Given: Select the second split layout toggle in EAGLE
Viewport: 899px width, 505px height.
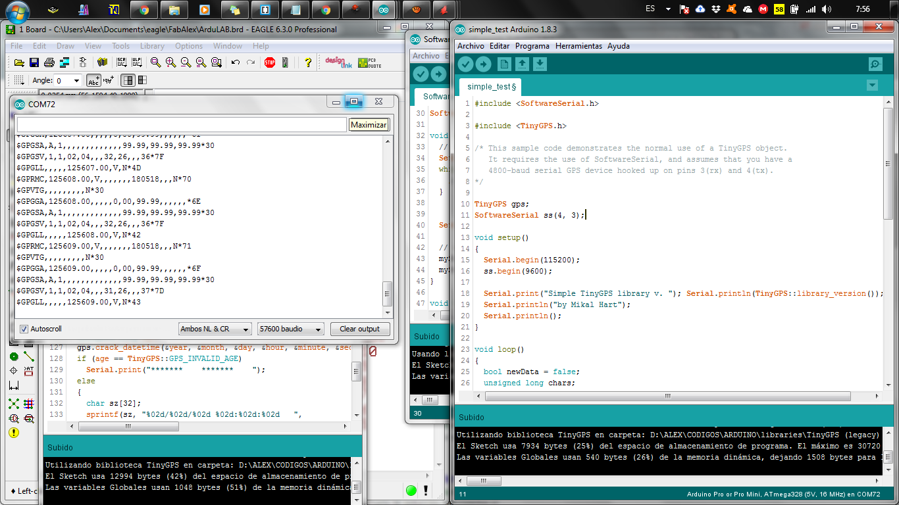Looking at the screenshot, I should click(x=142, y=80).
